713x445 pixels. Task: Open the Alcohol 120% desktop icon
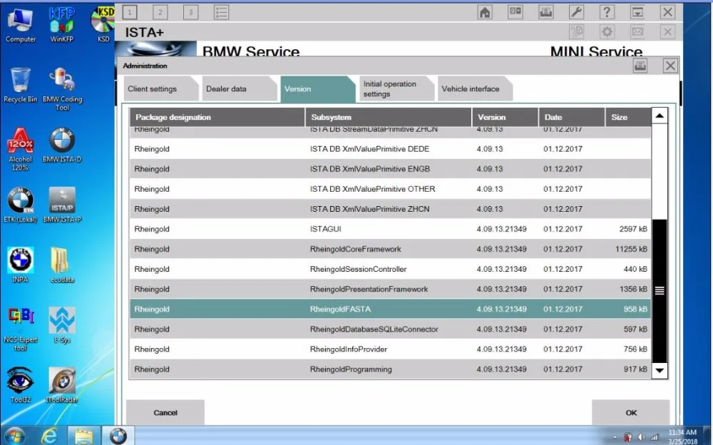pyautogui.click(x=20, y=149)
